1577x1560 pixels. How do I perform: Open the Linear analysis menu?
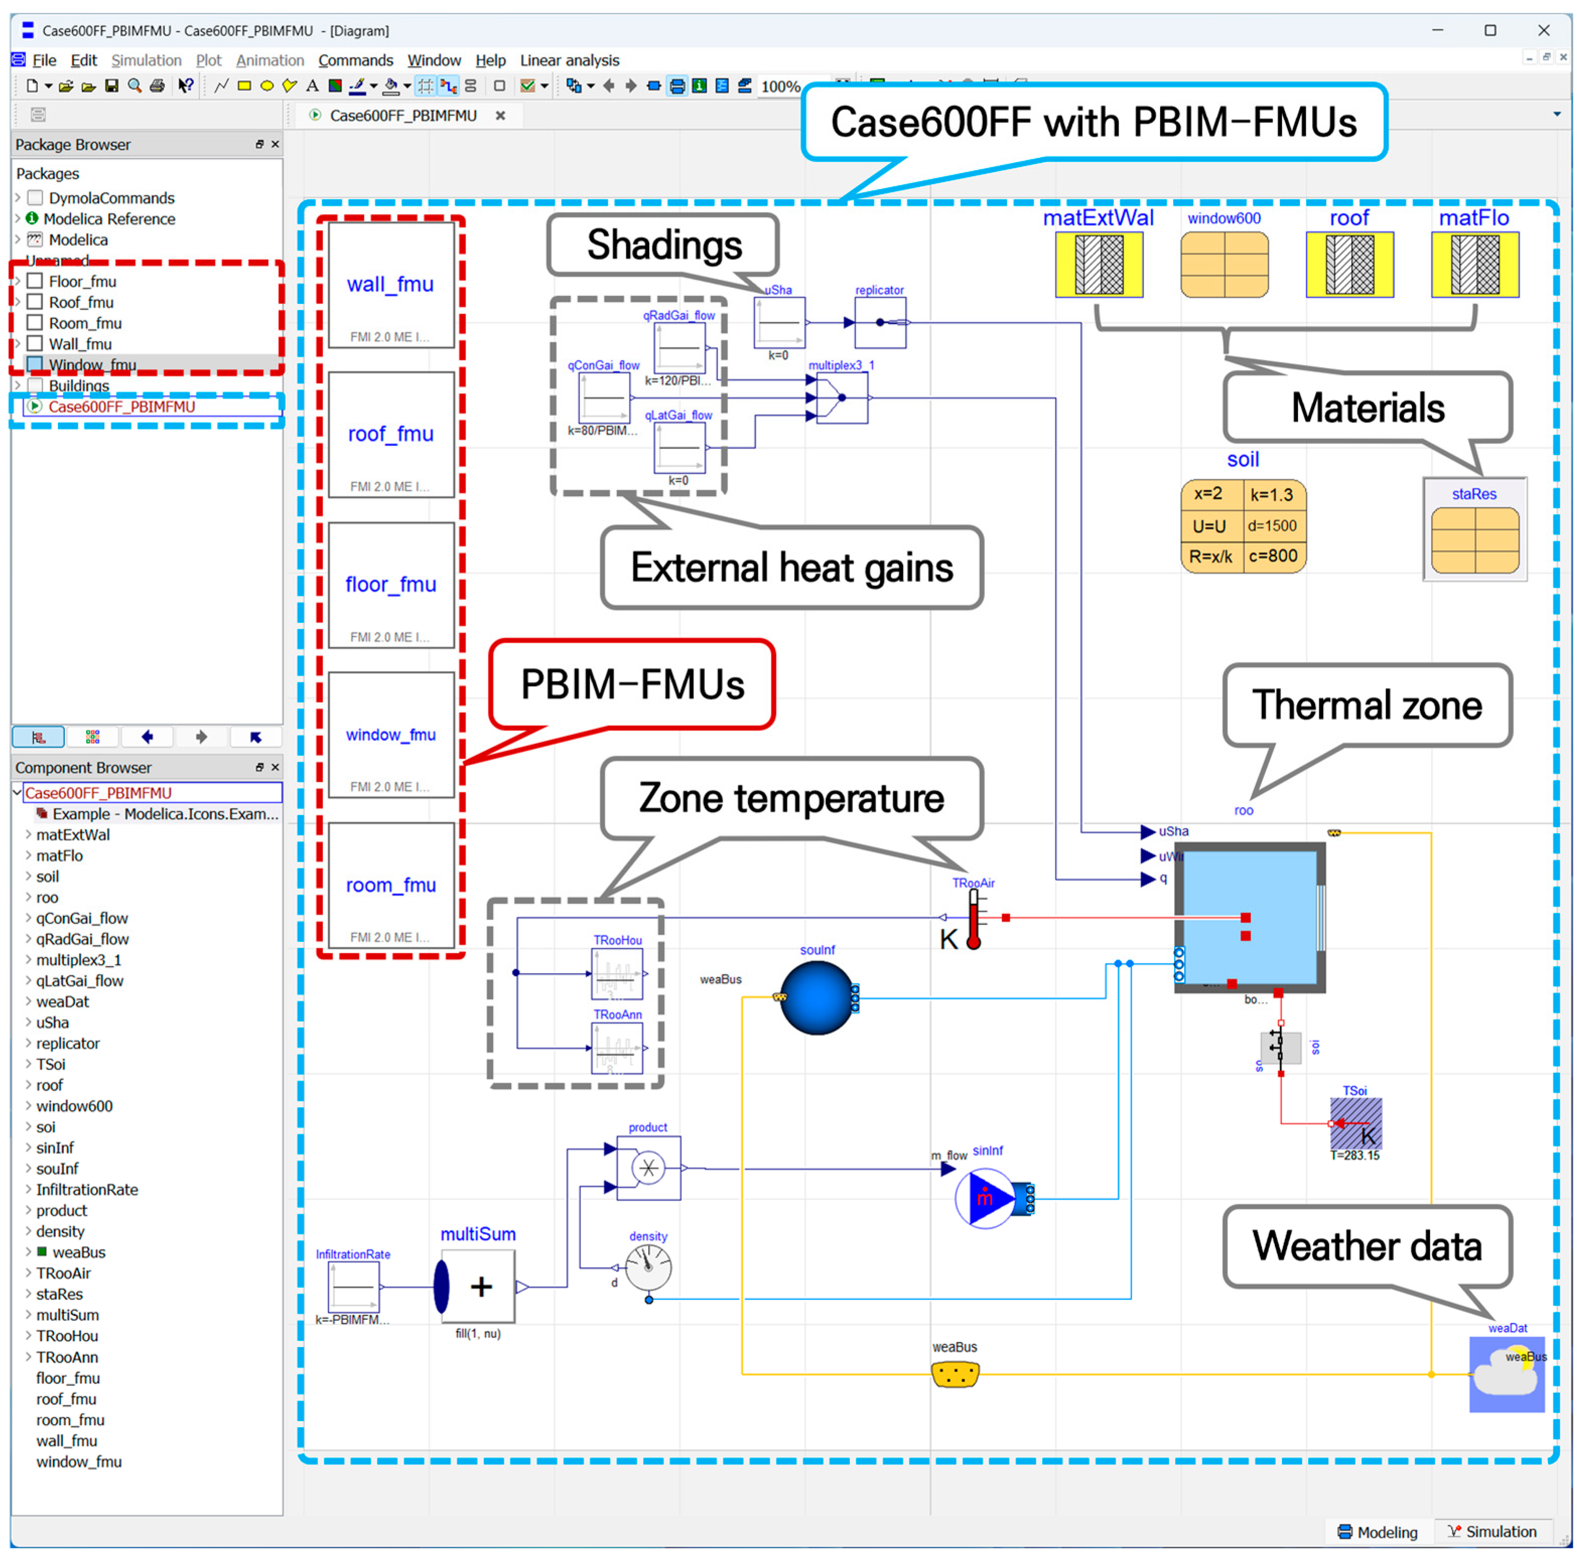(x=570, y=60)
